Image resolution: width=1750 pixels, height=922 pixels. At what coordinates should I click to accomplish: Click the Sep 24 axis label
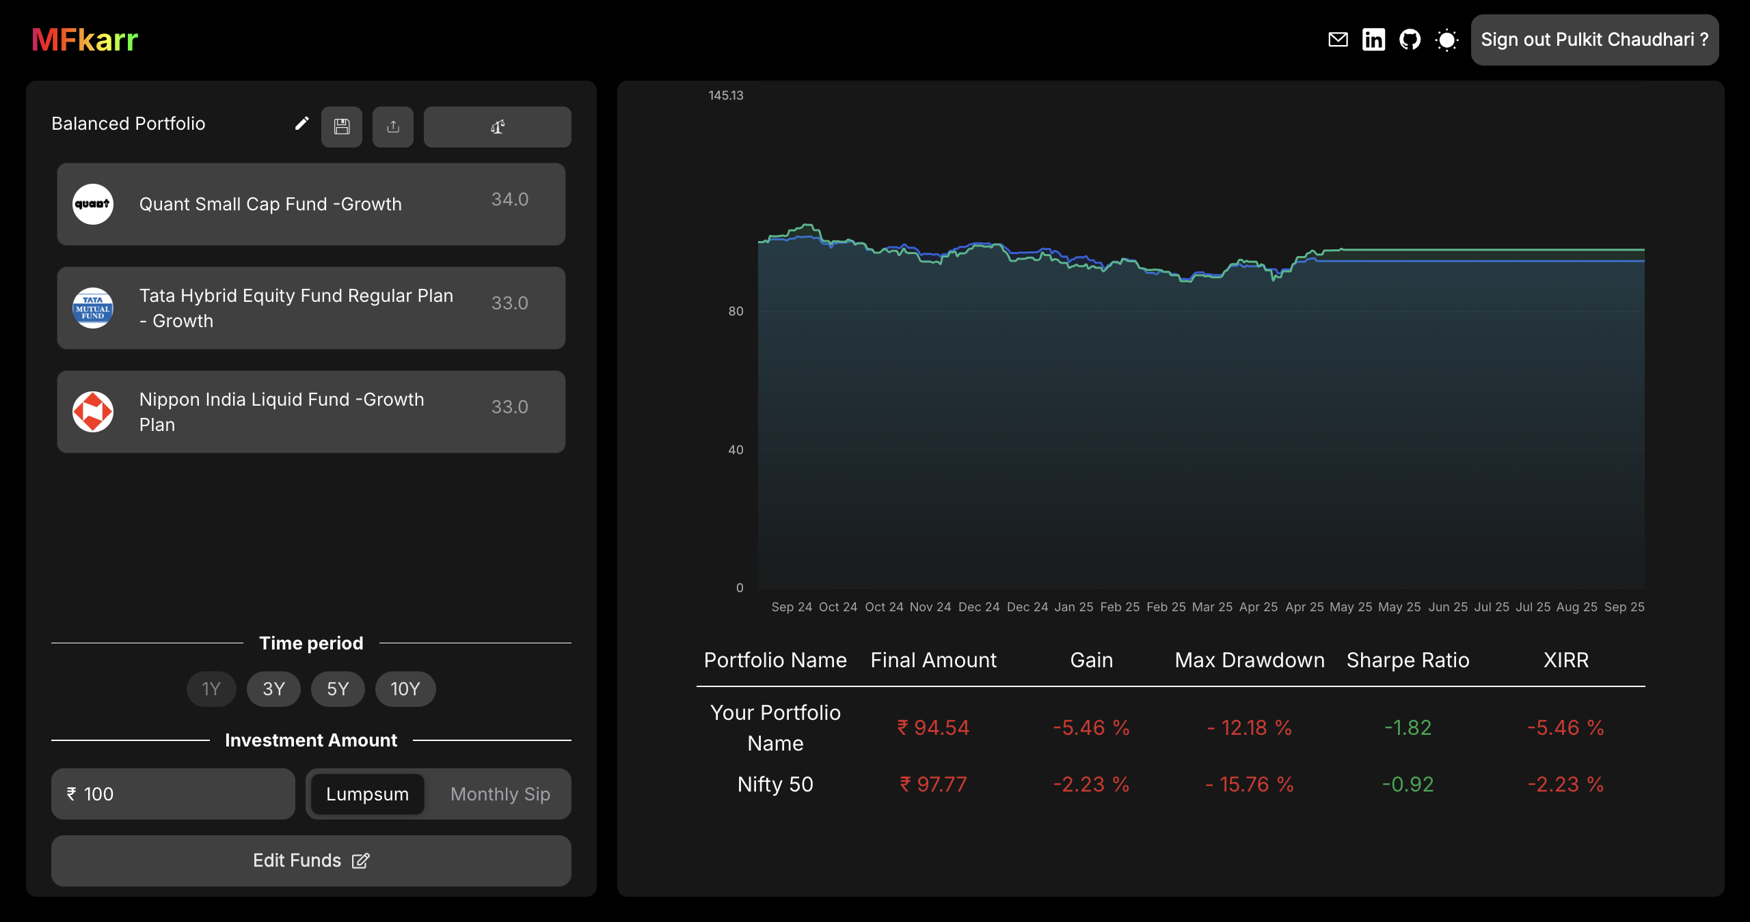click(x=792, y=606)
